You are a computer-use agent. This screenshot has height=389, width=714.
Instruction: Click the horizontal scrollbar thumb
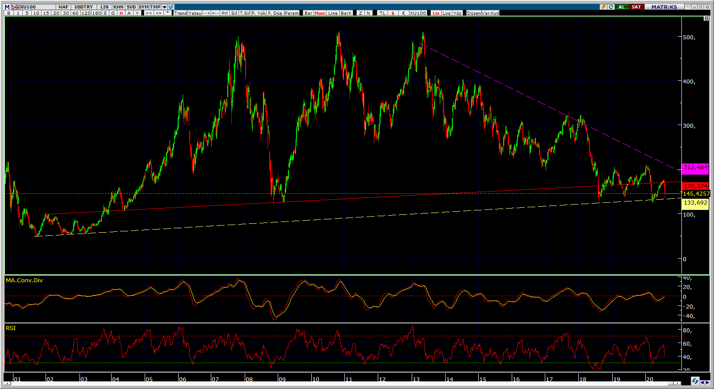pos(671,383)
